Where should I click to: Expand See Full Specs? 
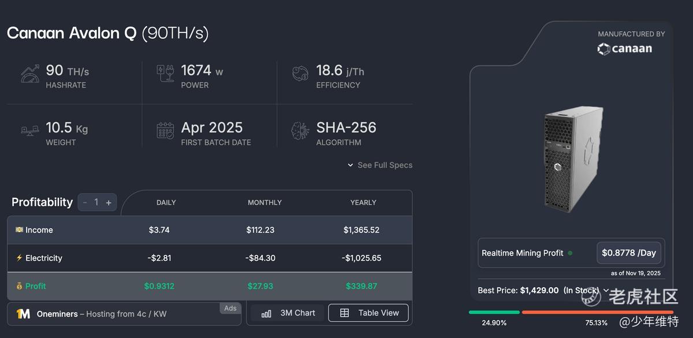380,165
